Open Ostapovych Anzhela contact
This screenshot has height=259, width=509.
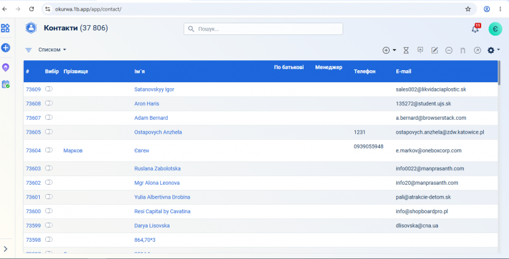158,132
